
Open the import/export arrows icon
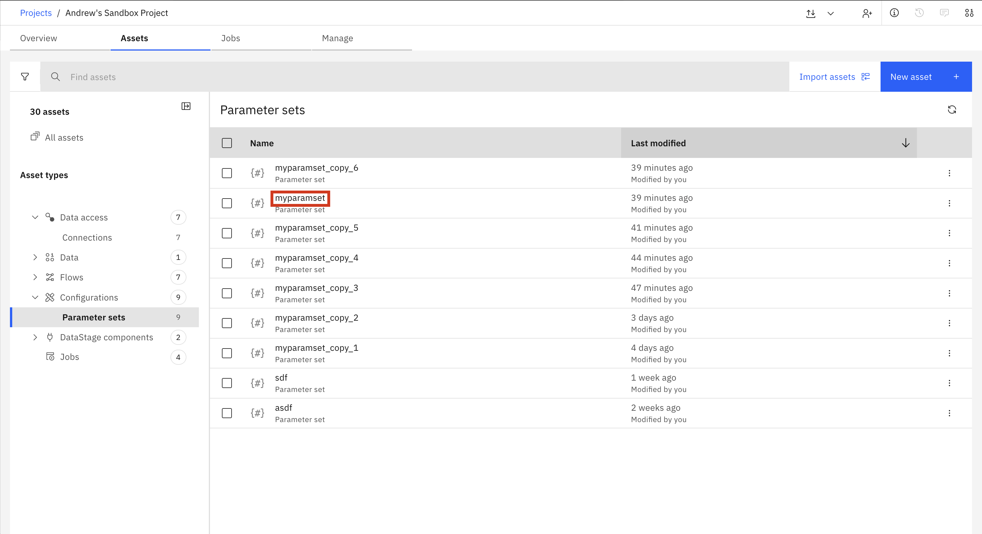tap(811, 13)
